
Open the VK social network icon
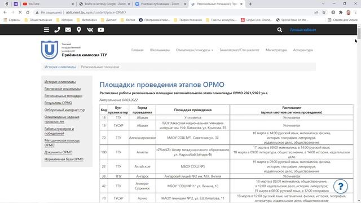tap(90, 30)
